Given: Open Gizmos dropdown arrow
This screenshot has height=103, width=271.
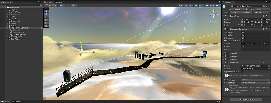Looking at the screenshot, I should click(220, 5).
